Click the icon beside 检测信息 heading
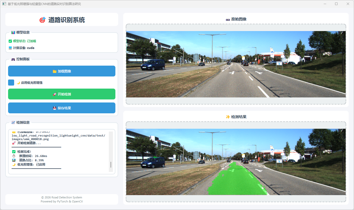The width and height of the screenshot is (354, 210). (13, 123)
